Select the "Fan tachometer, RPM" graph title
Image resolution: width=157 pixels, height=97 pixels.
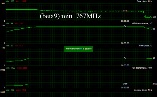[x=142, y=68]
